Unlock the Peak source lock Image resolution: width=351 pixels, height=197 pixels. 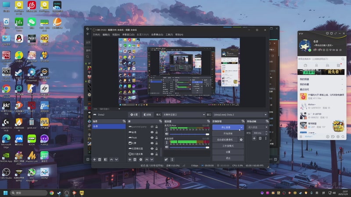tap(157, 137)
